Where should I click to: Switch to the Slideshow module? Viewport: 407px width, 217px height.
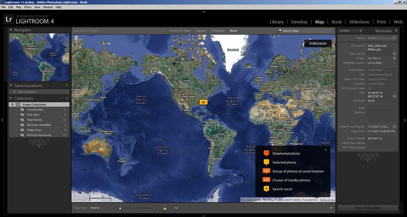(359, 22)
